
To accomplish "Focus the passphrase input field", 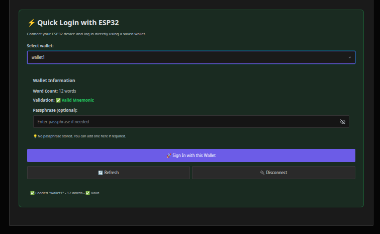I will [x=191, y=122].
